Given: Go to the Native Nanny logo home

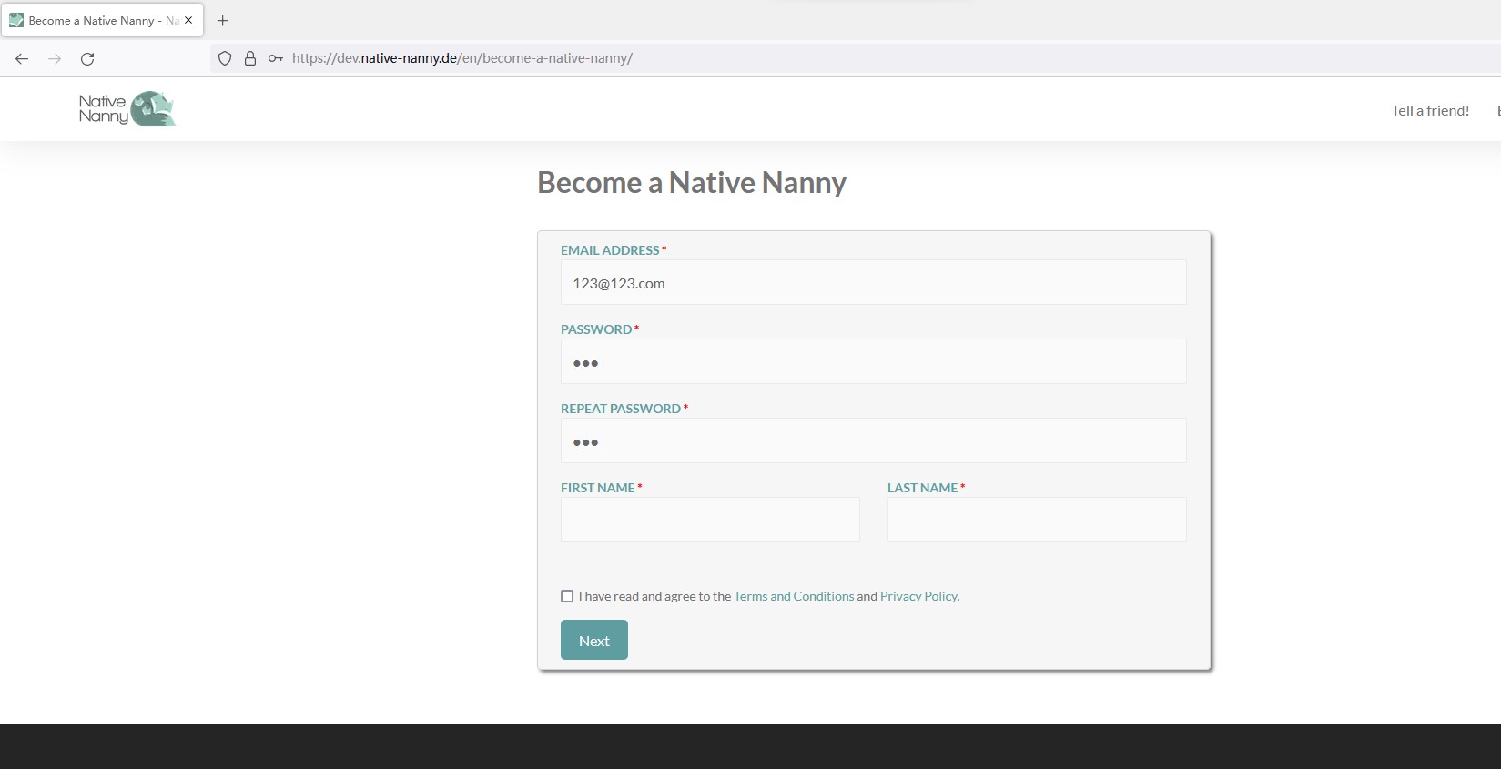Looking at the screenshot, I should 127,109.
